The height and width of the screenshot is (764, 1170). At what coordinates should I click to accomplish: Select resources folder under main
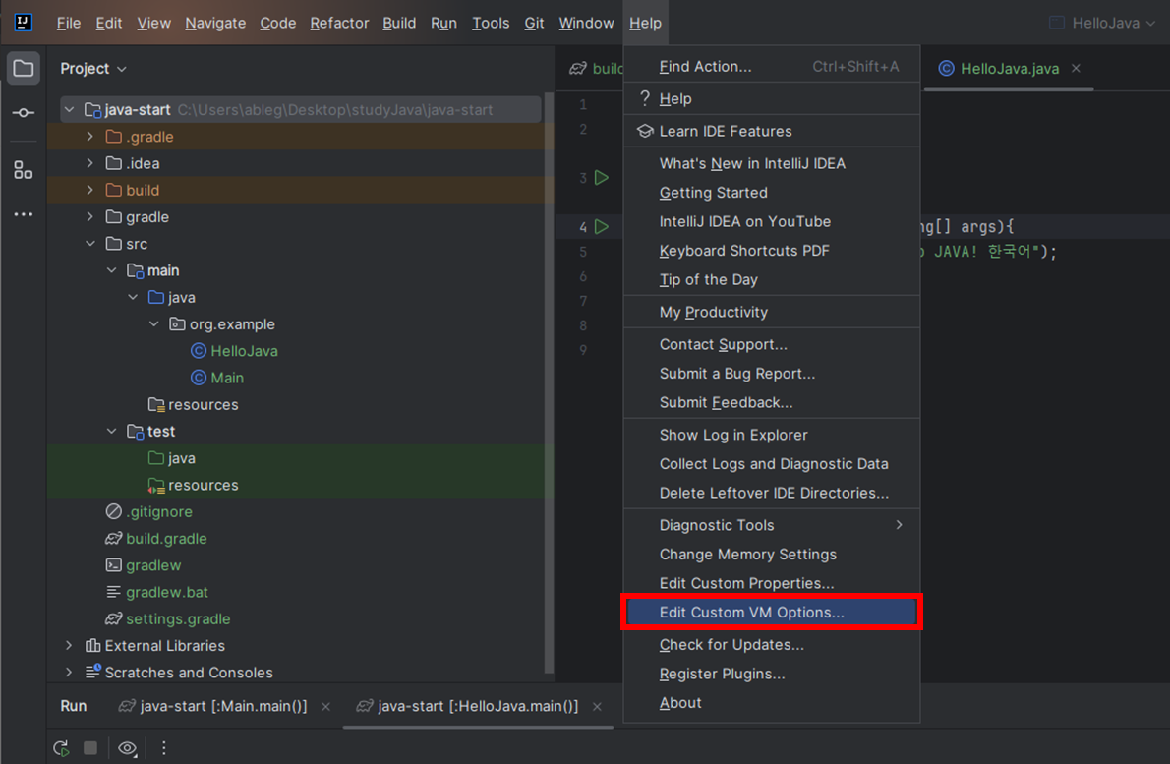(x=194, y=404)
